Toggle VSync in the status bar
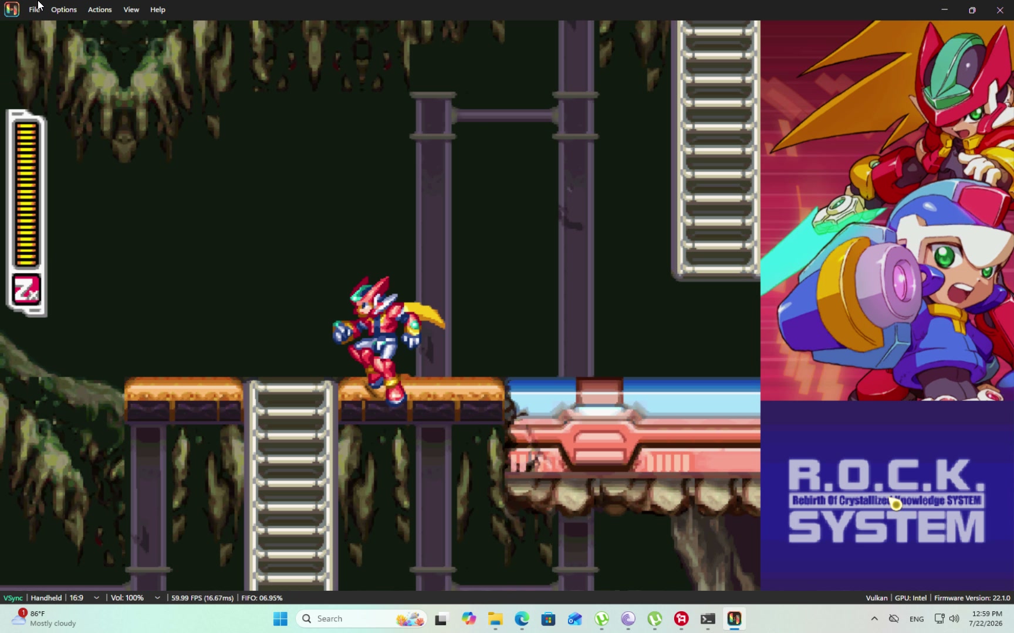 pos(13,598)
